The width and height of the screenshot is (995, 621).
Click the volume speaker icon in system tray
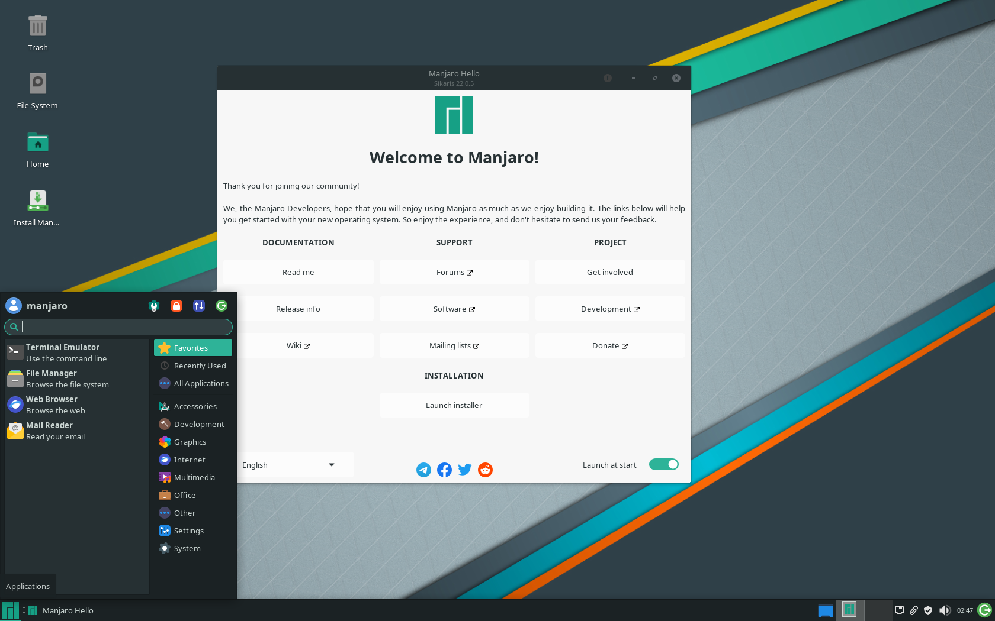(x=945, y=610)
